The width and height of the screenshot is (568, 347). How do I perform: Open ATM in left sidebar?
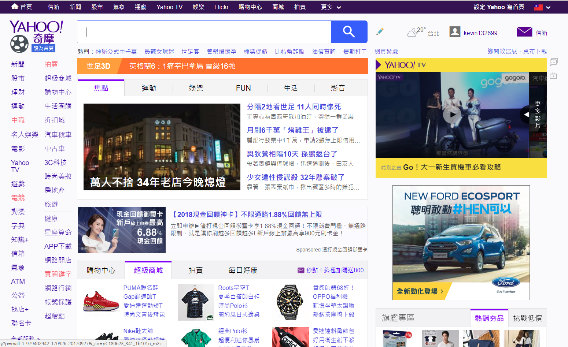18,281
